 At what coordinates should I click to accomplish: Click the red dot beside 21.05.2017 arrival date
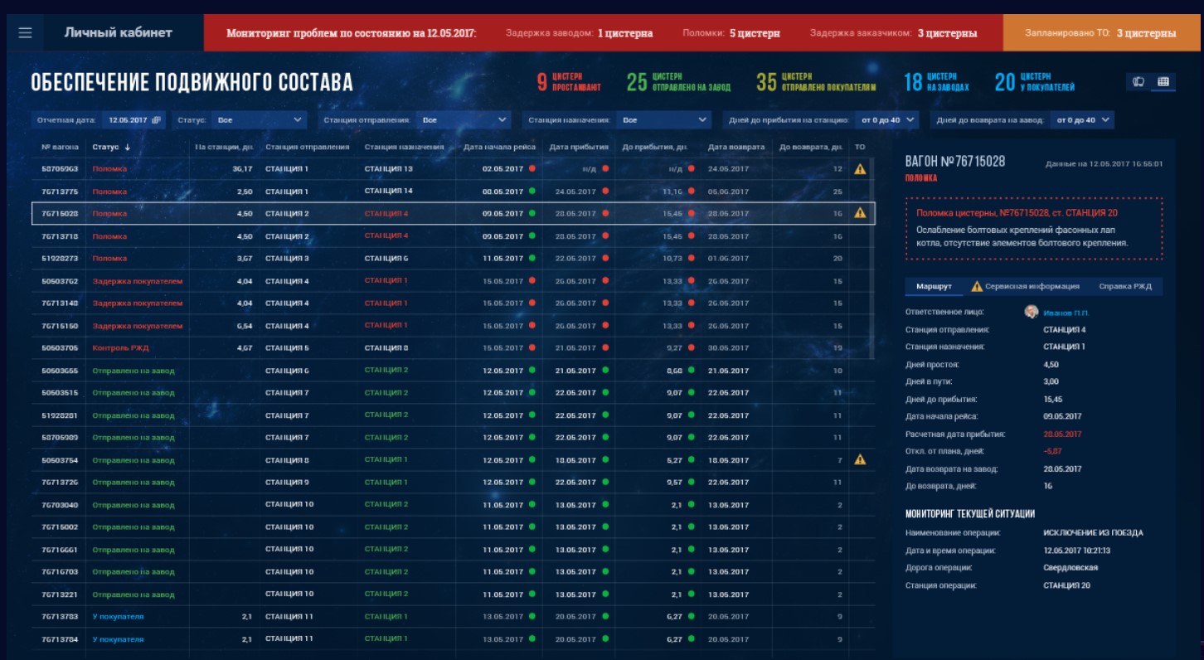(x=605, y=347)
